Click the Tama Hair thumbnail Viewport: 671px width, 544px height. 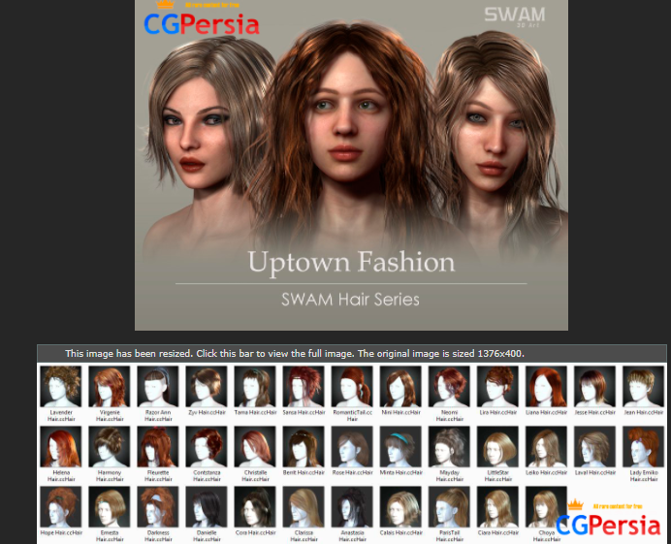pyautogui.click(x=255, y=387)
